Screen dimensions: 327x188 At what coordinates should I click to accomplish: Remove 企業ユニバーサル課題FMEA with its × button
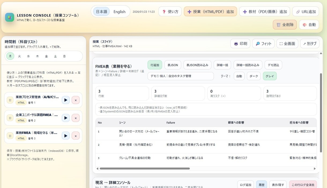[76, 118]
